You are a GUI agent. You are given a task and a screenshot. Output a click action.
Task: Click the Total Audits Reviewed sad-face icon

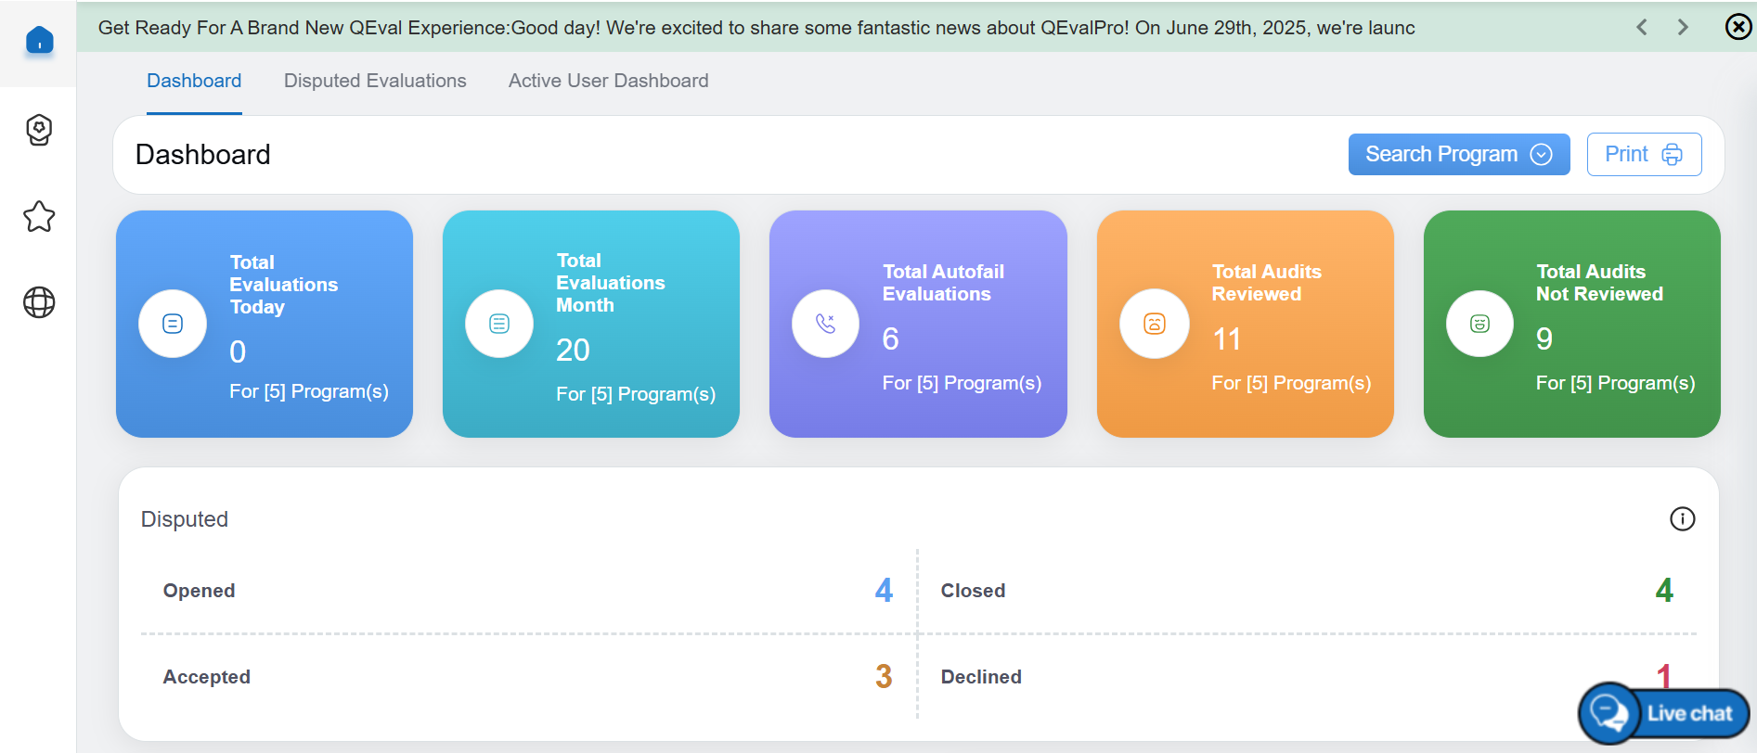1154,324
